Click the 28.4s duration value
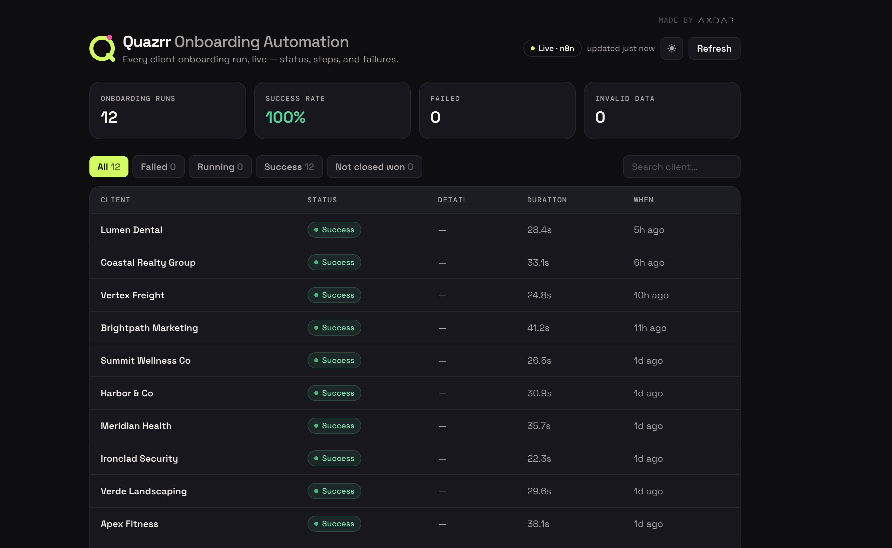 [539, 230]
